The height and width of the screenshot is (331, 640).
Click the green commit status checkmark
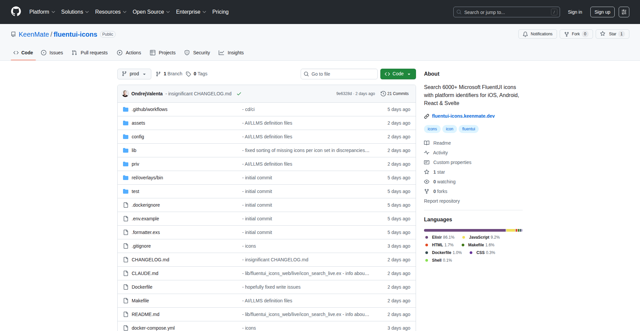[239, 94]
